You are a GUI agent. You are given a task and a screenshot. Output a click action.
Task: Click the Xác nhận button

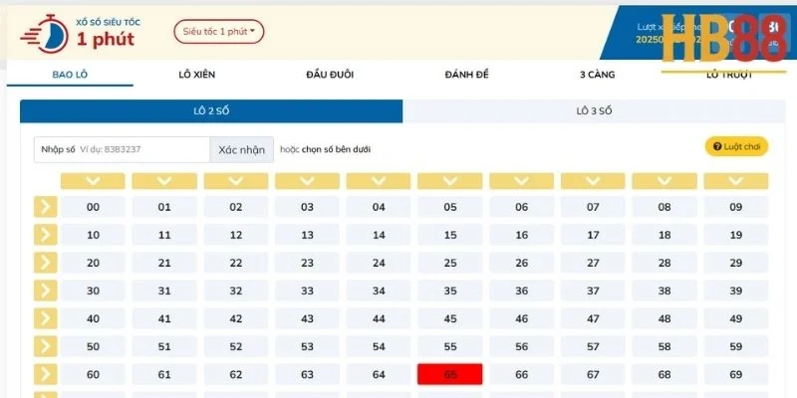(x=241, y=150)
